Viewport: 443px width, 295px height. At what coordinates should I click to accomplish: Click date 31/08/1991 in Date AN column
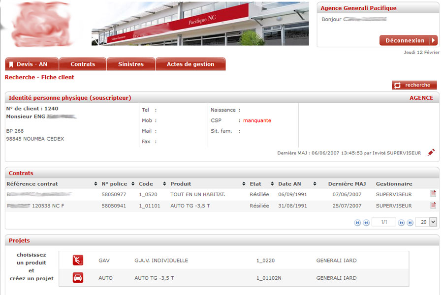coord(292,206)
